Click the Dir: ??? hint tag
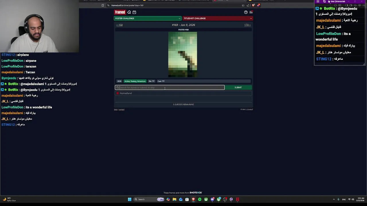367x206 pixels. (152, 81)
